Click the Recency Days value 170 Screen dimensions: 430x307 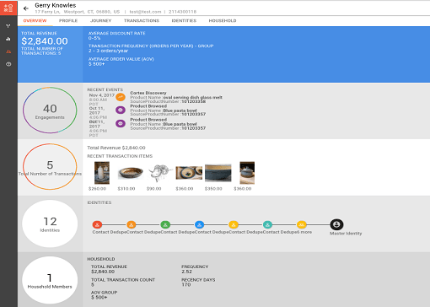click(186, 284)
